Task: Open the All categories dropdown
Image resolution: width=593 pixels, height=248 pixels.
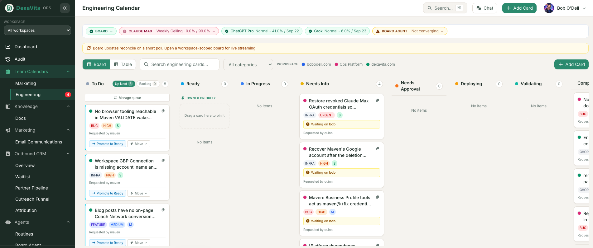Action: (x=248, y=65)
